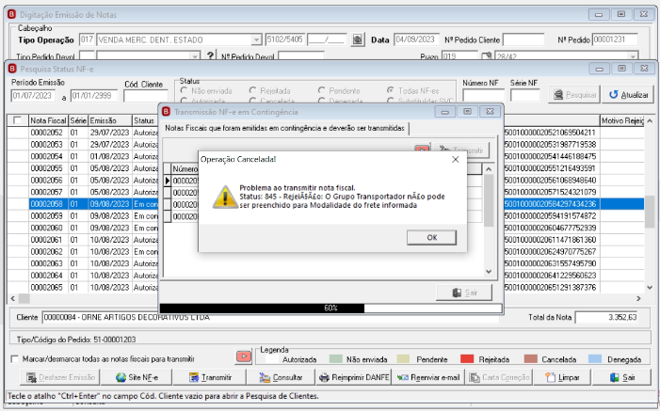
Task: Click the Atualizar refresh button
Action: [628, 95]
